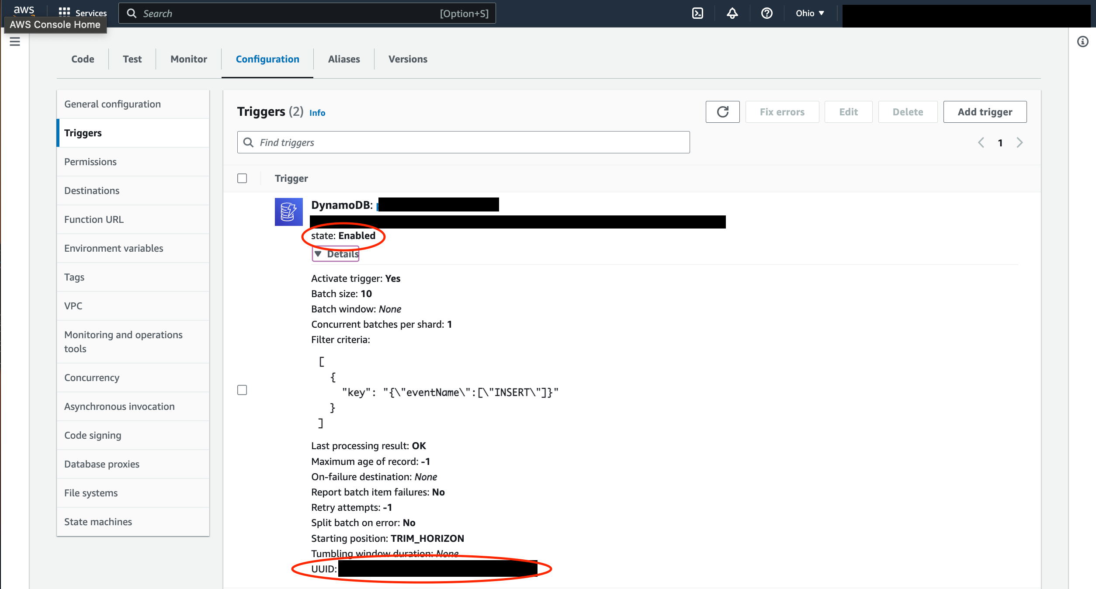1096x589 pixels.
Task: Open Function URL in the side menu
Action: pyautogui.click(x=133, y=219)
